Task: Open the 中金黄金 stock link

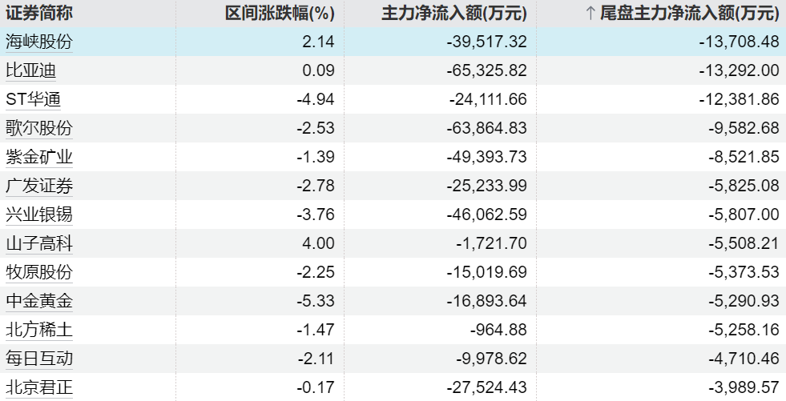Action: tap(38, 301)
